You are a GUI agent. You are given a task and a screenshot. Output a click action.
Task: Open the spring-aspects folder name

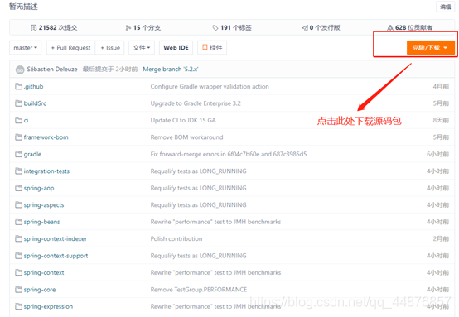coord(44,205)
